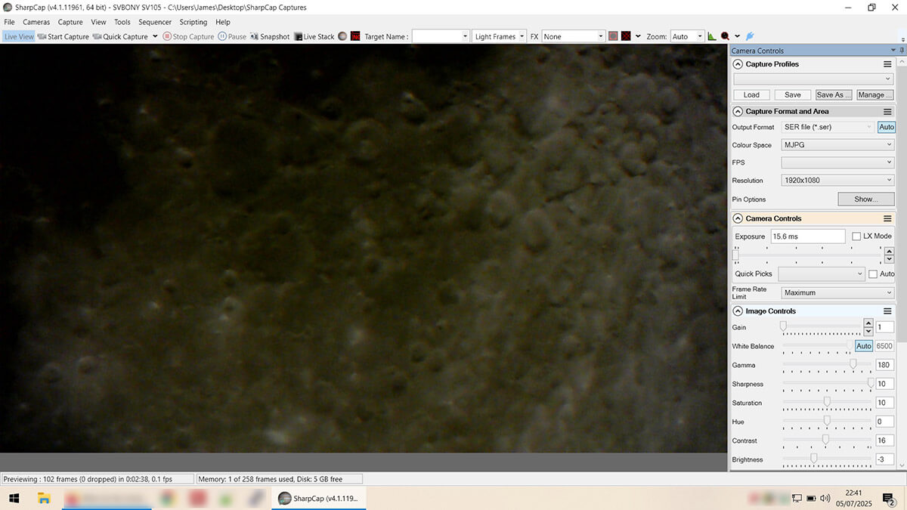
Task: Open the Quick Picks dropdown
Action: (x=821, y=274)
